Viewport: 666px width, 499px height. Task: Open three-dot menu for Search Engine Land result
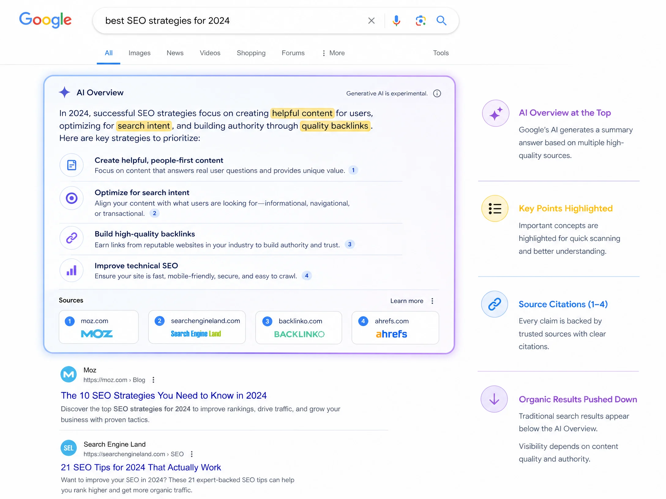coord(192,454)
